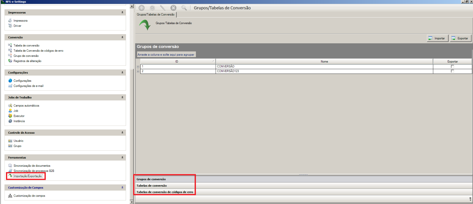Click the Tabela de conversão icon
Image resolution: width=473 pixels, height=204 pixels.
[x=10, y=45]
